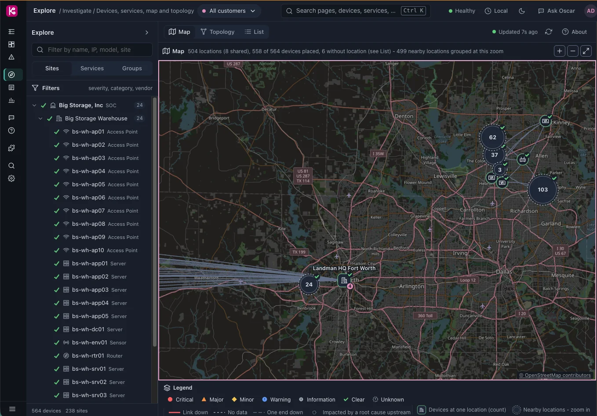The width and height of the screenshot is (597, 416).
Task: Switch to the Topology view tab
Action: pos(218,32)
